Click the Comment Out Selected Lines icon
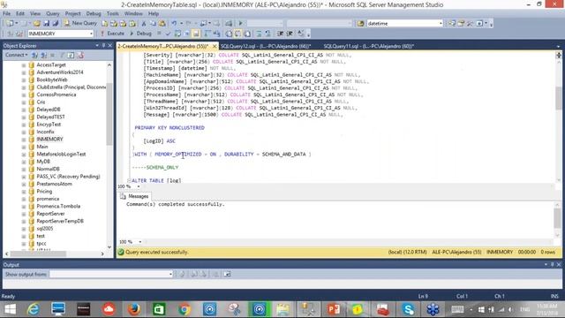The width and height of the screenshot is (565, 318). click(259, 34)
